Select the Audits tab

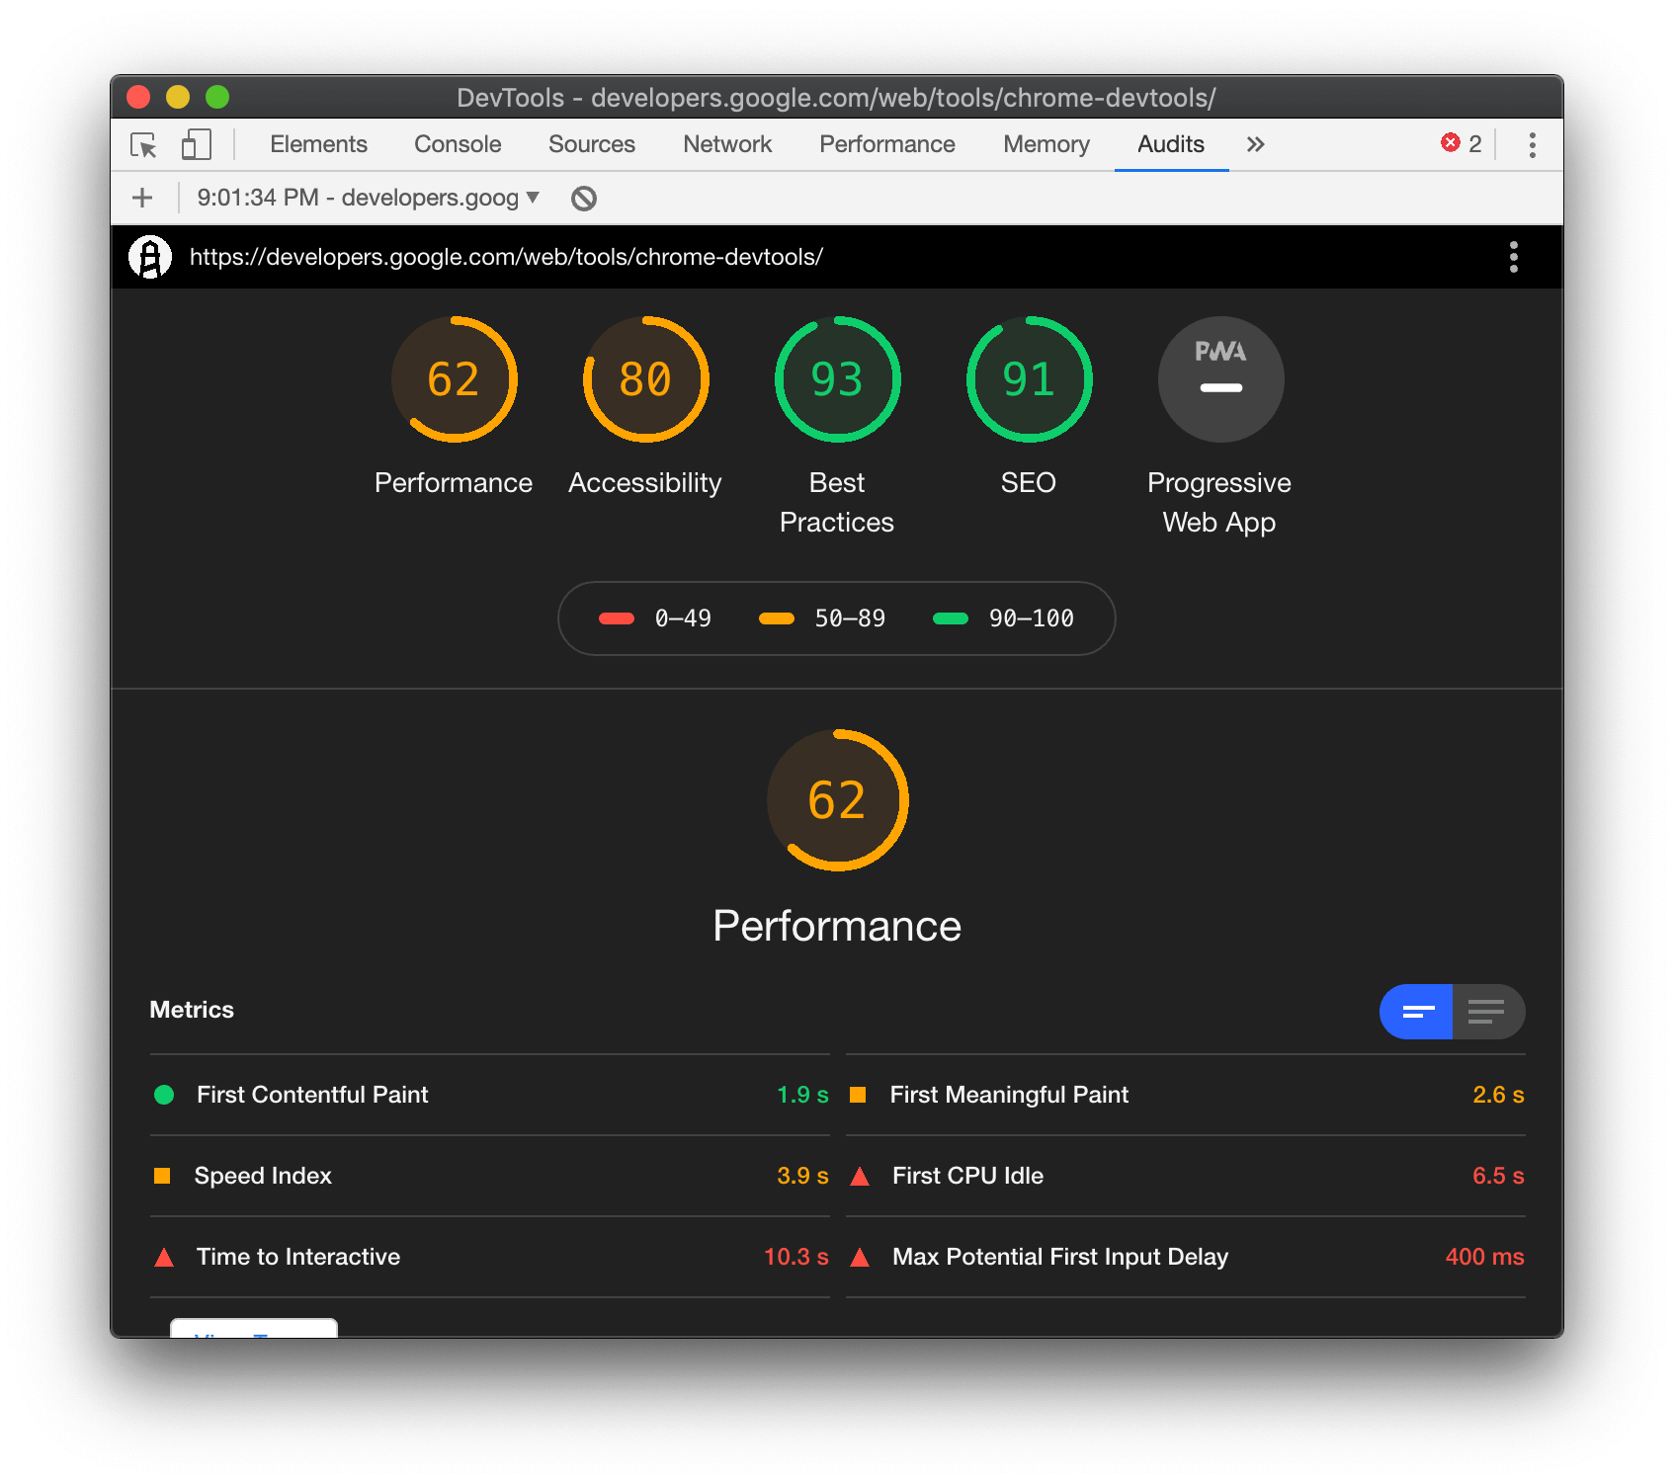1171,144
